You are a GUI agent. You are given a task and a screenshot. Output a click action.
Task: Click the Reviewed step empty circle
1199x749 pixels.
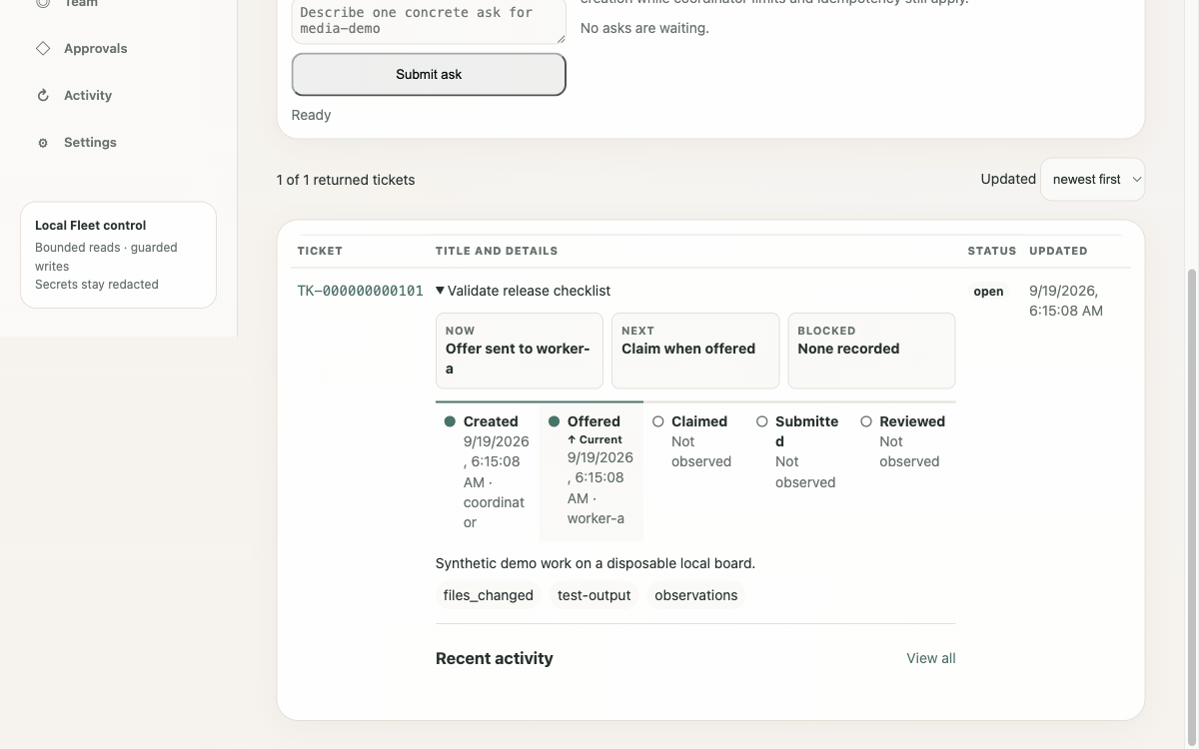pyautogui.click(x=865, y=421)
